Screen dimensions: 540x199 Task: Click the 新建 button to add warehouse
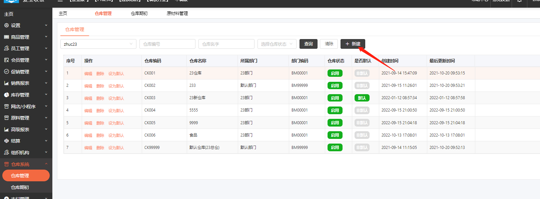tap(353, 44)
